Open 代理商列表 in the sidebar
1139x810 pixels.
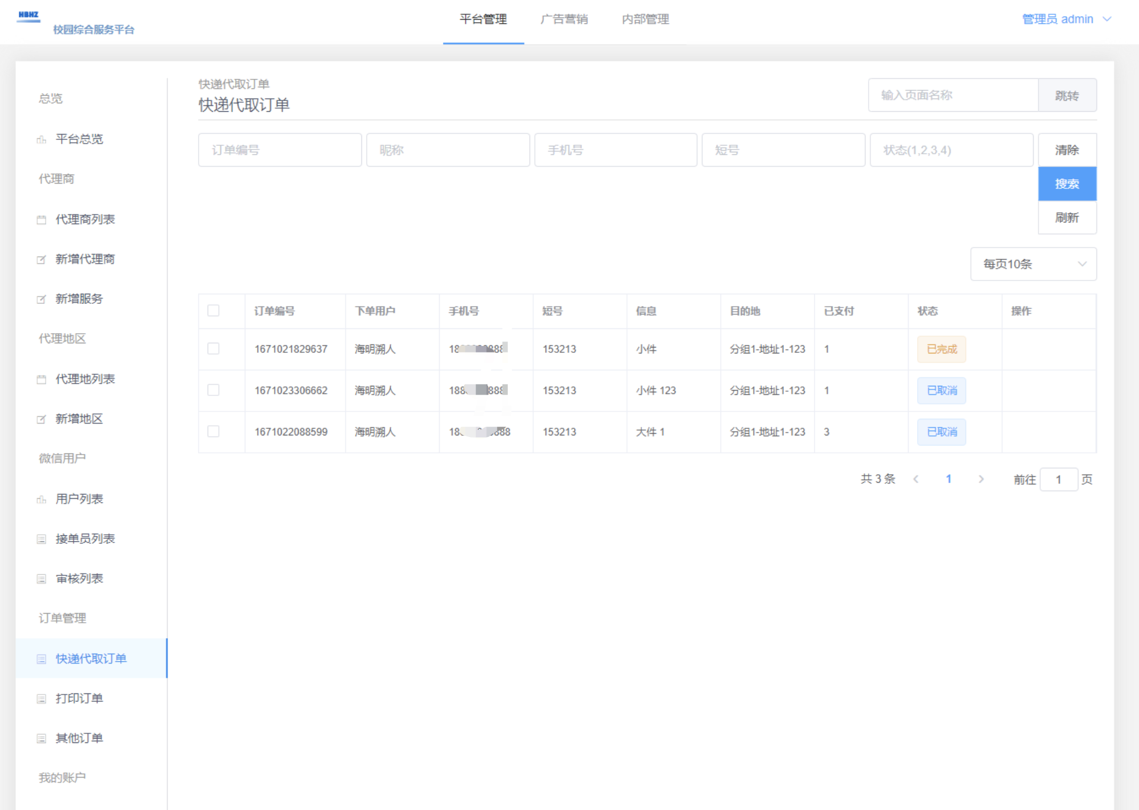point(92,219)
